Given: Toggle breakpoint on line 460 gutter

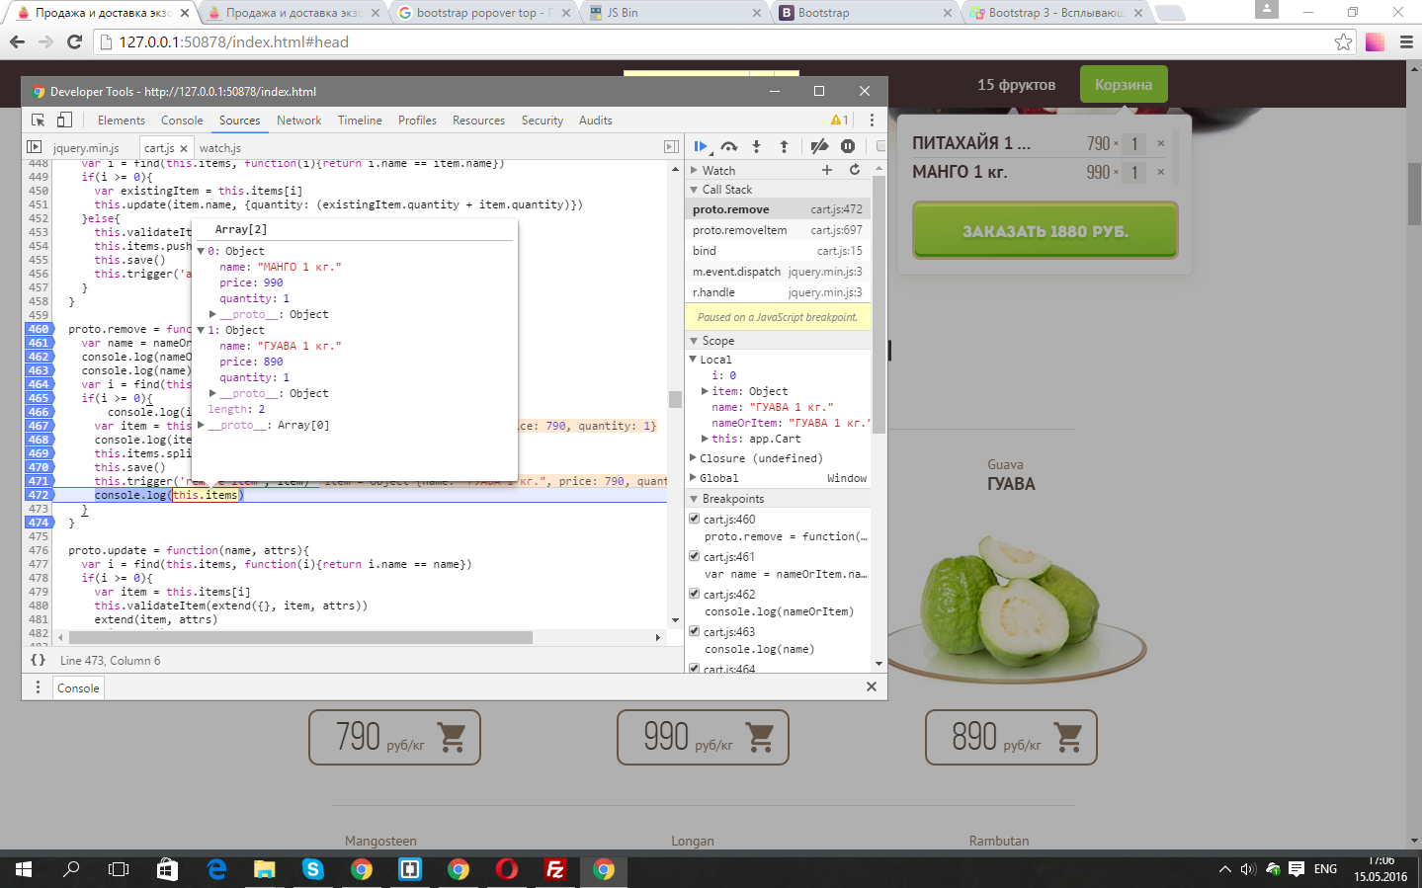Looking at the screenshot, I should coord(39,329).
